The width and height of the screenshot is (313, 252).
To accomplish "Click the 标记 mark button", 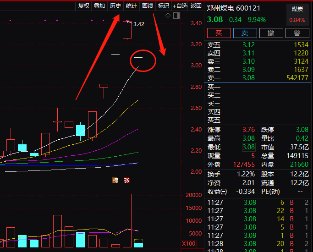I will coord(164,6).
